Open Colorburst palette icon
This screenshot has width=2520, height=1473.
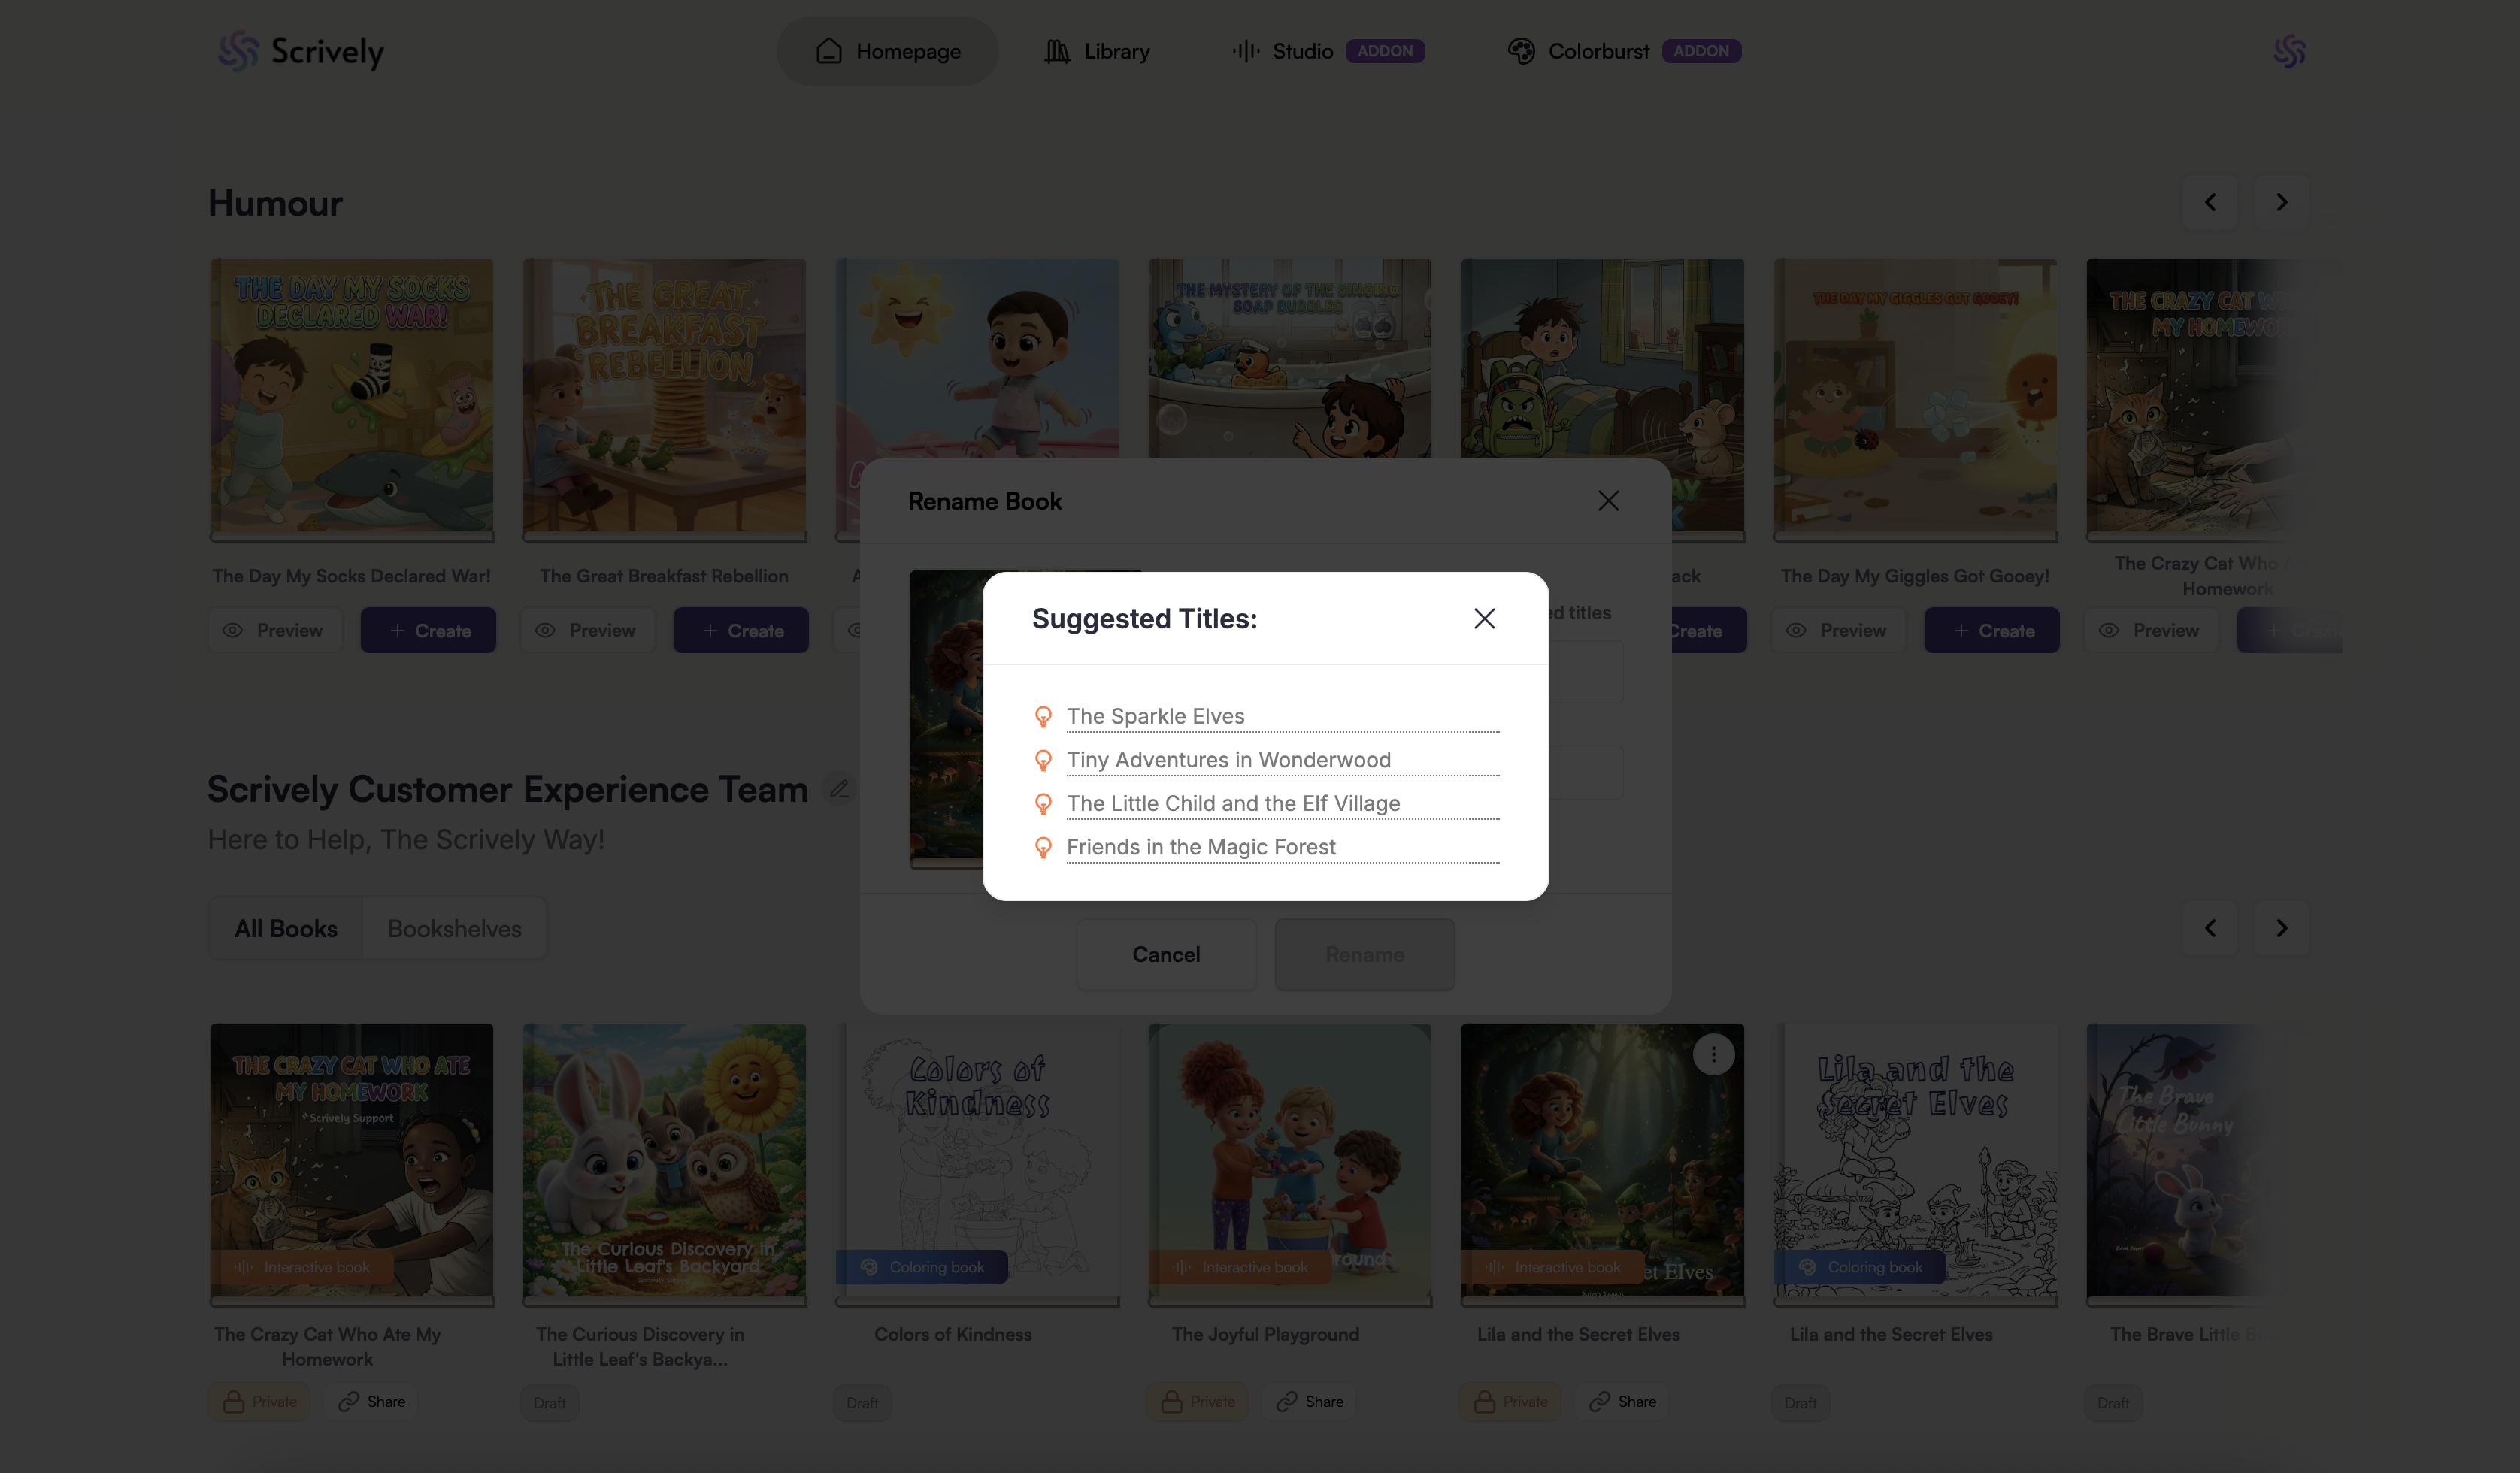pos(1521,51)
